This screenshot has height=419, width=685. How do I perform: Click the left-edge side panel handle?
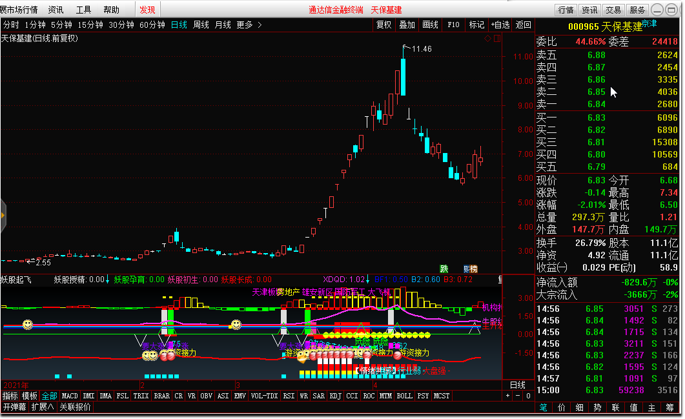(x=3, y=215)
